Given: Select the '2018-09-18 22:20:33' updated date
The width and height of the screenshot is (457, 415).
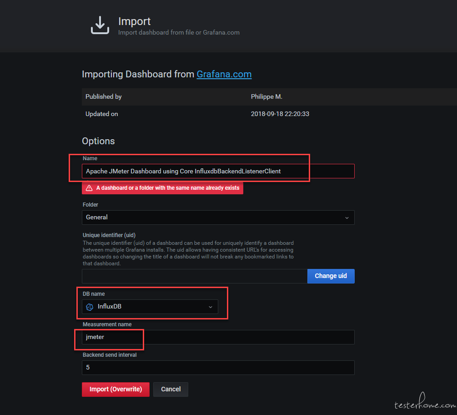Looking at the screenshot, I should (280, 114).
